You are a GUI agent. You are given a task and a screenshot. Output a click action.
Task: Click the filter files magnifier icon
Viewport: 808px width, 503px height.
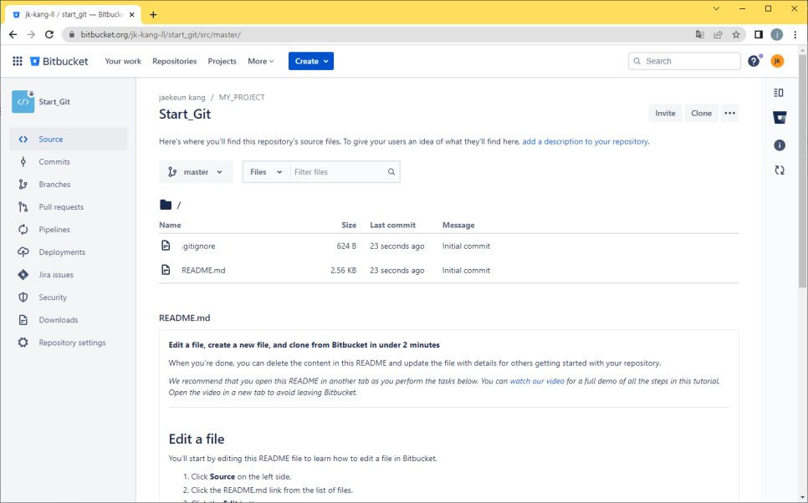pyautogui.click(x=391, y=172)
